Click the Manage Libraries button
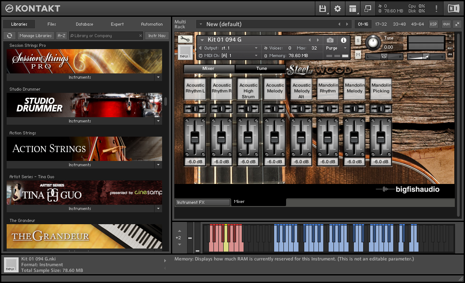 (x=36, y=36)
